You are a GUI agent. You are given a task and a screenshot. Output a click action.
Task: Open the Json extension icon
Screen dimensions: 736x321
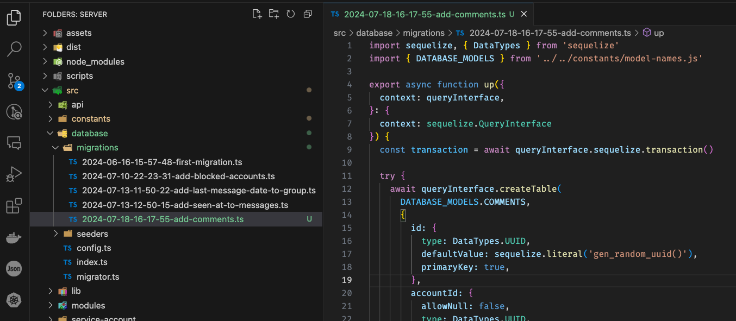click(x=14, y=268)
